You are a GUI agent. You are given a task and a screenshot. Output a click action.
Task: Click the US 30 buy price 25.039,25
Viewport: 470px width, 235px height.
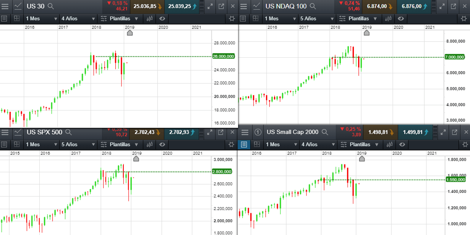coord(182,6)
